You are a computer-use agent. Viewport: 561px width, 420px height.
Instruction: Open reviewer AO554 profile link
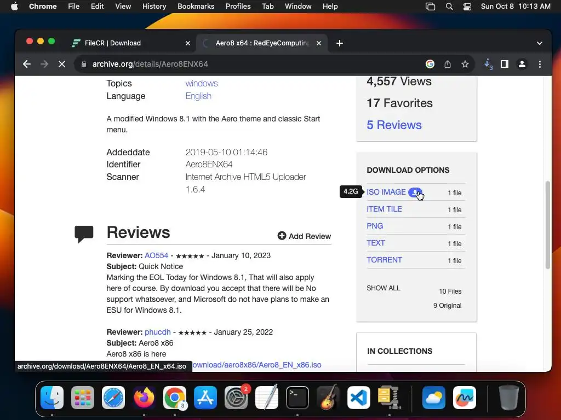click(x=156, y=256)
